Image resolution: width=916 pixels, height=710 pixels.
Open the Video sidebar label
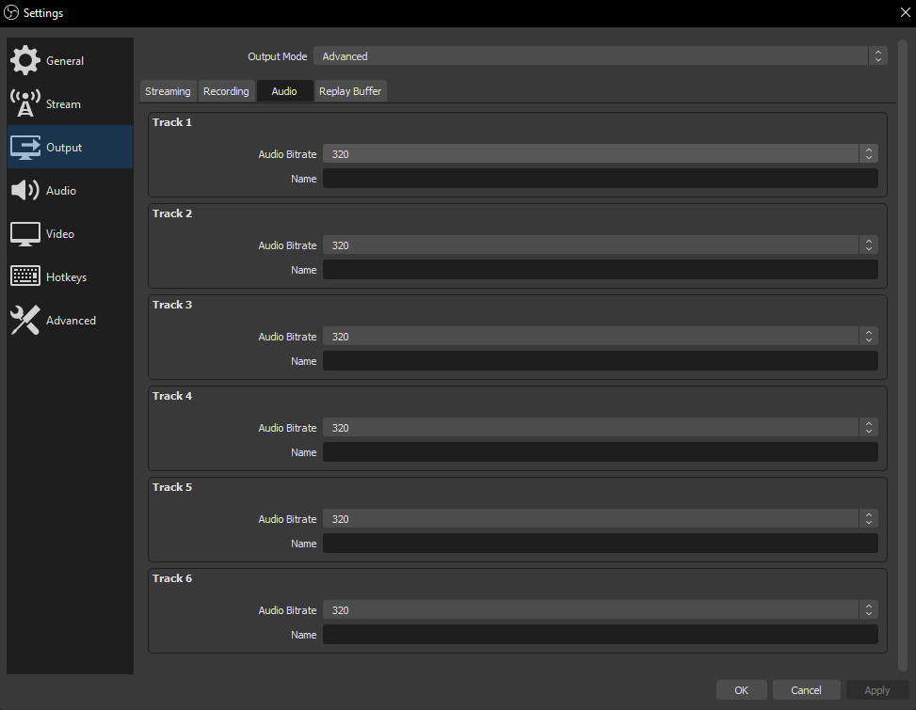[x=60, y=234]
